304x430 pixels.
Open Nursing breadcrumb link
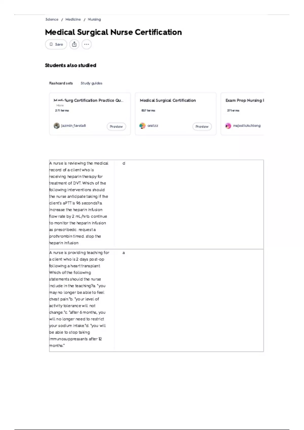(x=94, y=19)
